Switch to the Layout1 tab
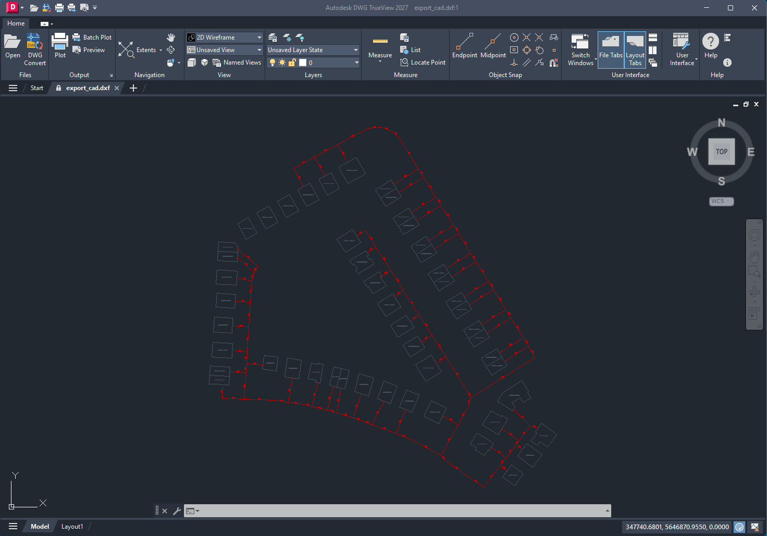Image resolution: width=767 pixels, height=536 pixels. (72, 527)
